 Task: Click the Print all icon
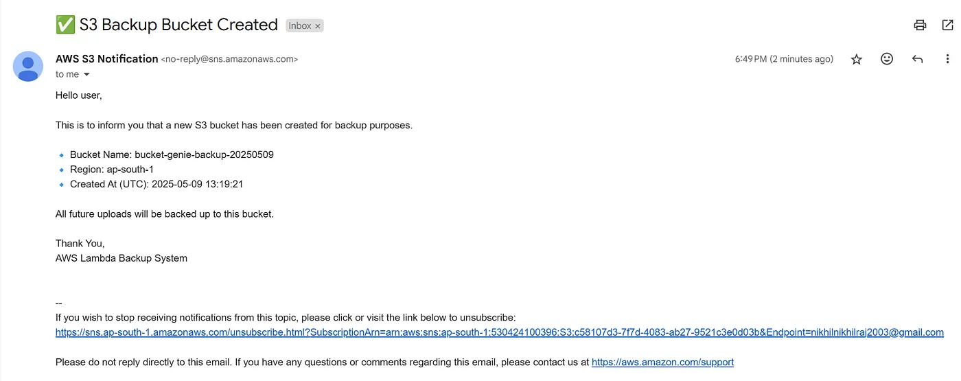coord(920,25)
